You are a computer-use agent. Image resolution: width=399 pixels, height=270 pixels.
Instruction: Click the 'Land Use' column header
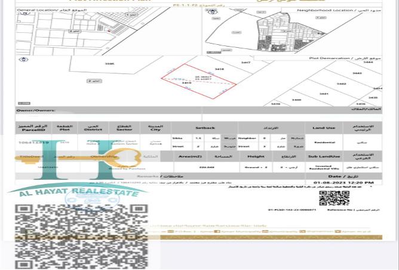[323, 128]
